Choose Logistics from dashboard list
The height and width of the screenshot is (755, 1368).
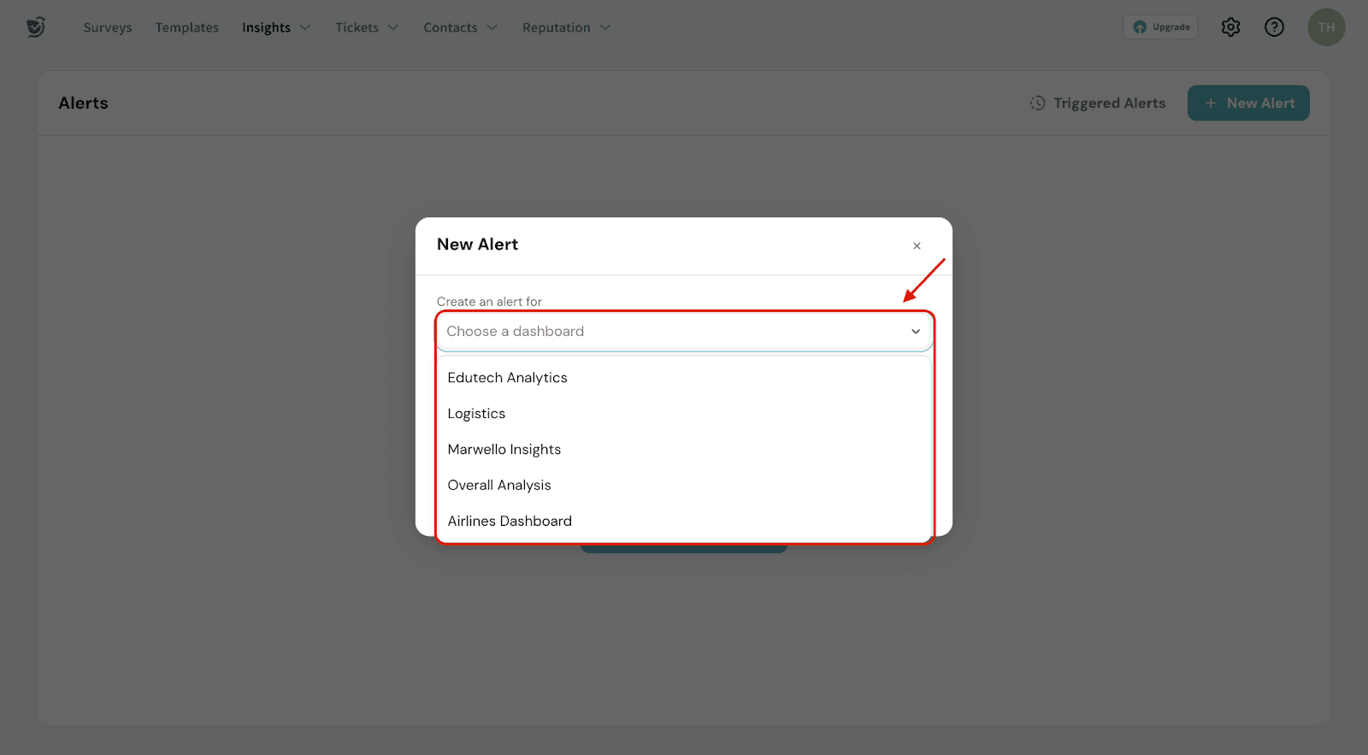476,414
